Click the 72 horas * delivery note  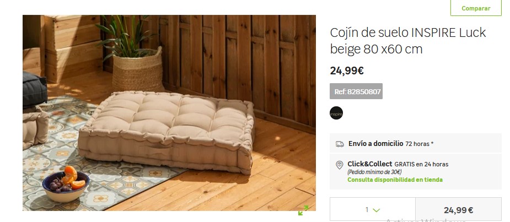click(419, 144)
